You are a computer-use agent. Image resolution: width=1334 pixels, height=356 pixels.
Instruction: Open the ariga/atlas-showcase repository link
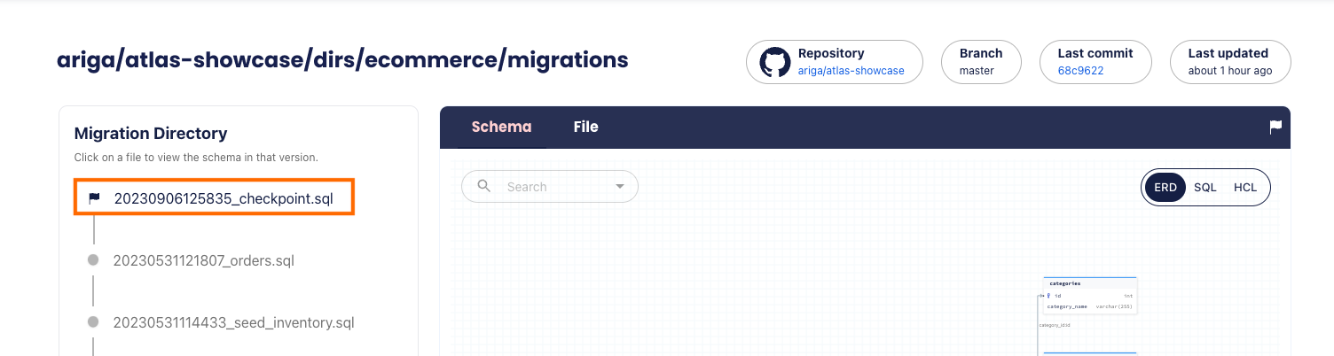pos(851,71)
